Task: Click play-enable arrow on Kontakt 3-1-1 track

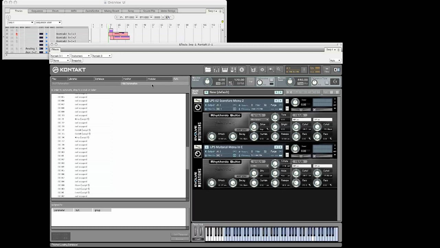Action: [x=47, y=34]
